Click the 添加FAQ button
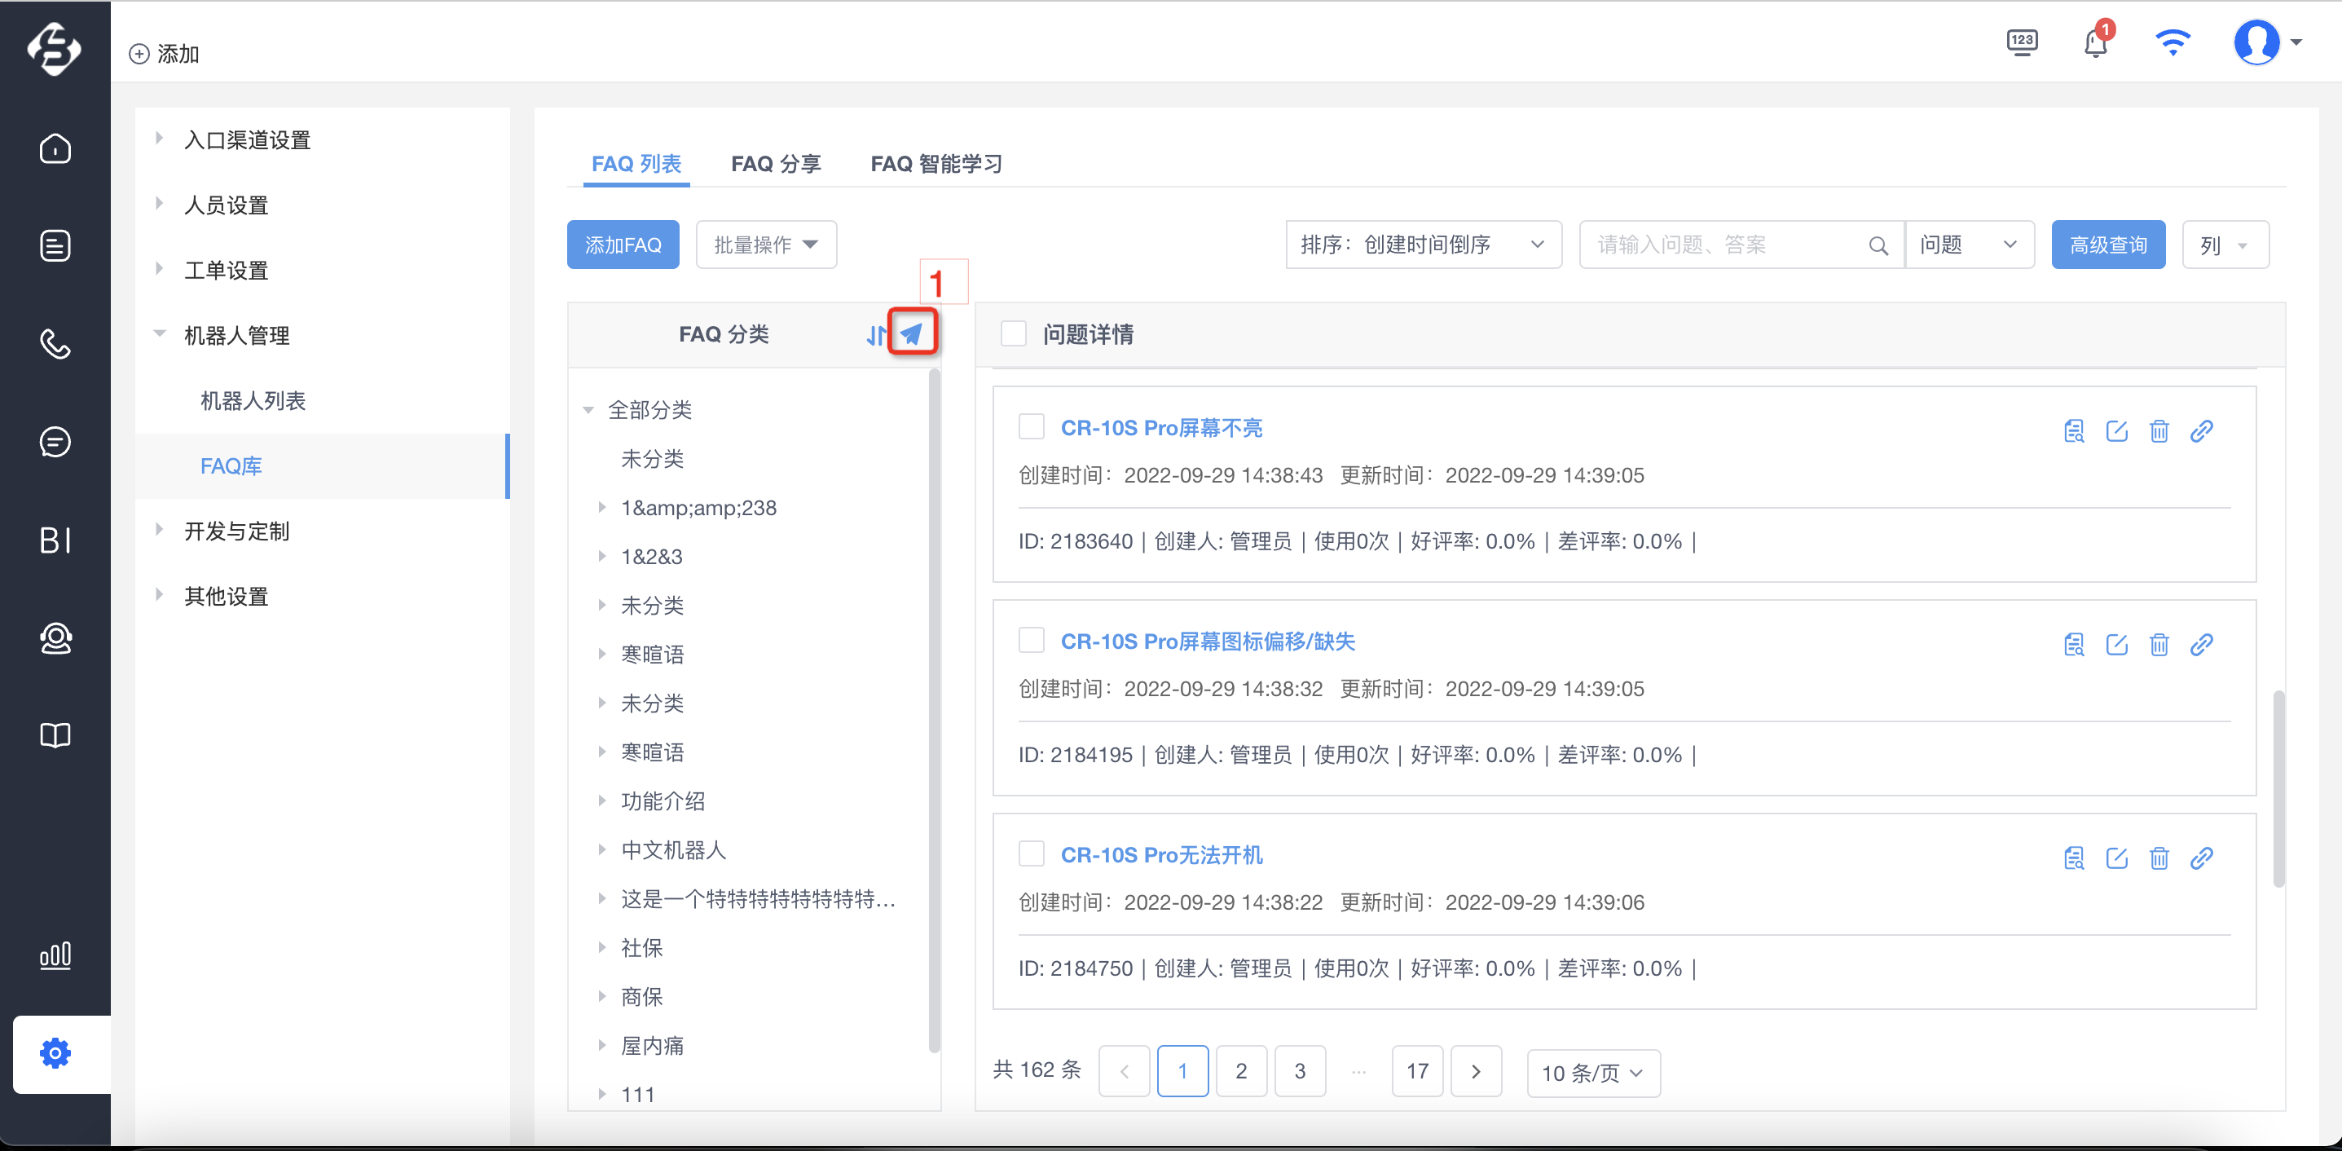The width and height of the screenshot is (2342, 1151). tap(623, 245)
